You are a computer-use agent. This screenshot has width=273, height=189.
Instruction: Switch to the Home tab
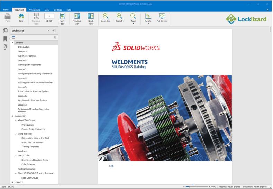pos(6,10)
